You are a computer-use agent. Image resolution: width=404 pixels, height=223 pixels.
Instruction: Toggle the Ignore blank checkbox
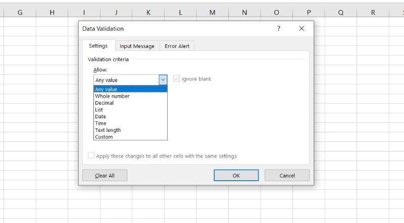(176, 79)
